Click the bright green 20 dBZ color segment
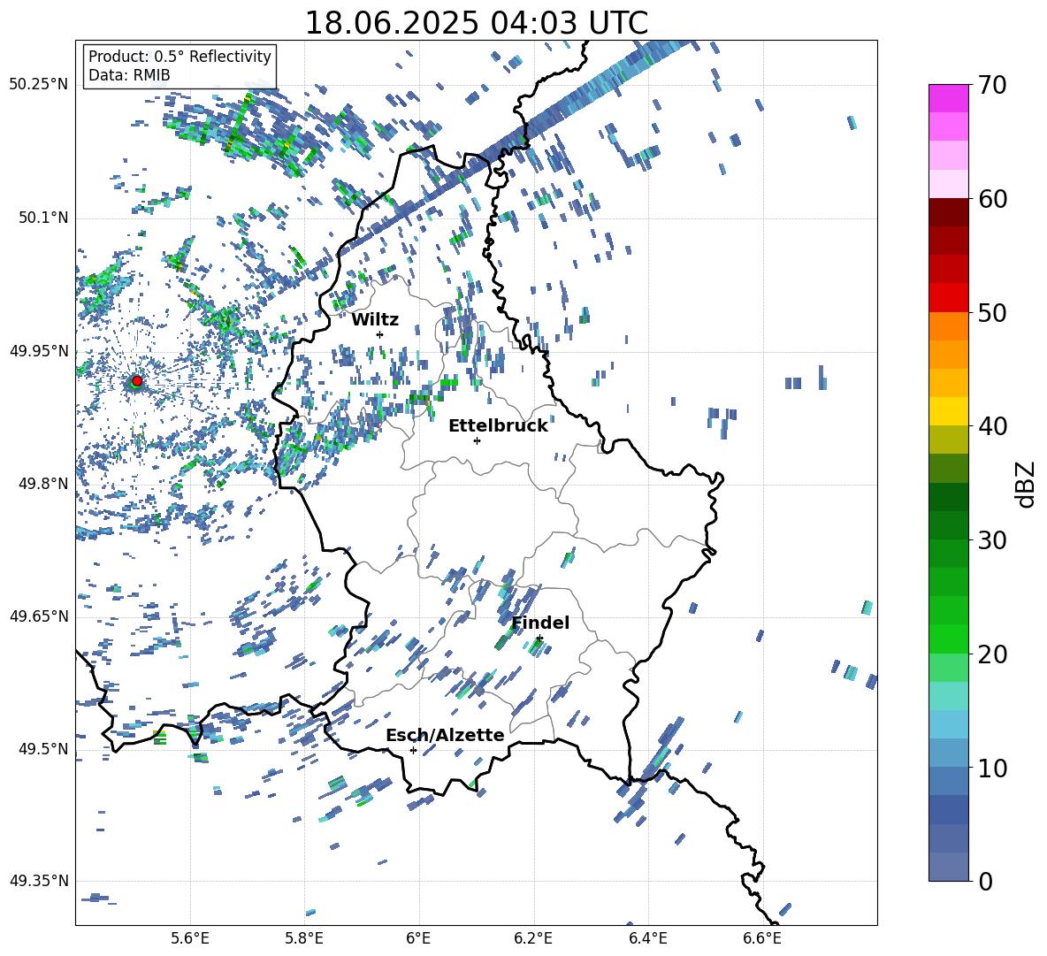The width and height of the screenshot is (1047, 956). (948, 639)
